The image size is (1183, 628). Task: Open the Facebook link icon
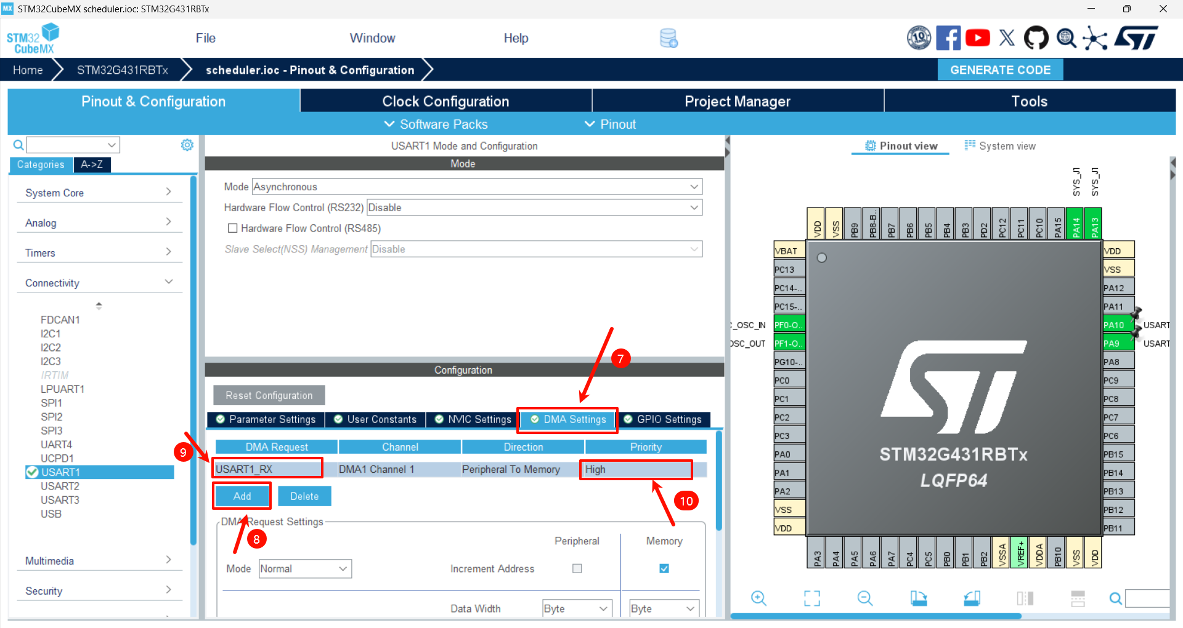(948, 38)
